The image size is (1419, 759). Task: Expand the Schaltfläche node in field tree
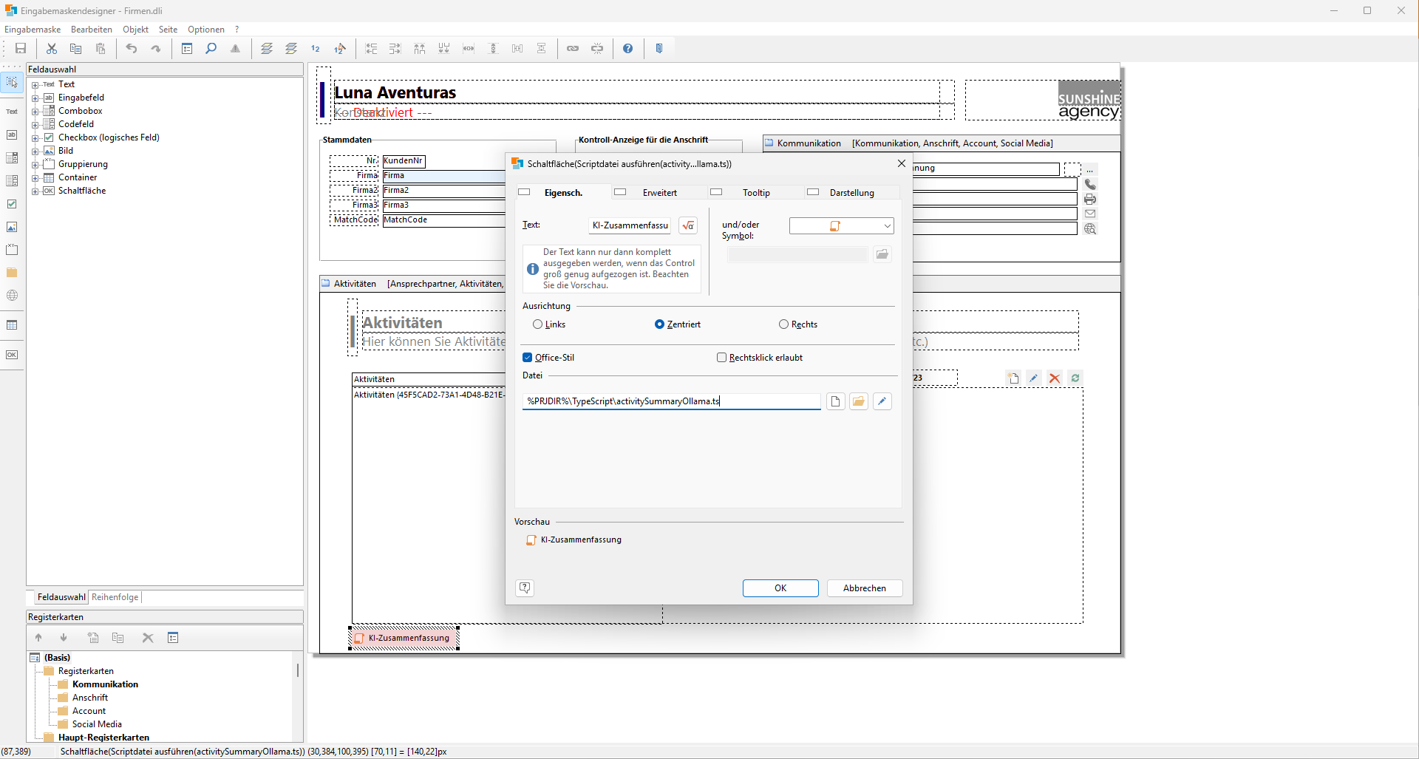click(35, 191)
